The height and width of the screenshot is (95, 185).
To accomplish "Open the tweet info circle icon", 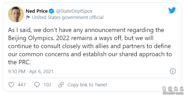I will (173, 71).
